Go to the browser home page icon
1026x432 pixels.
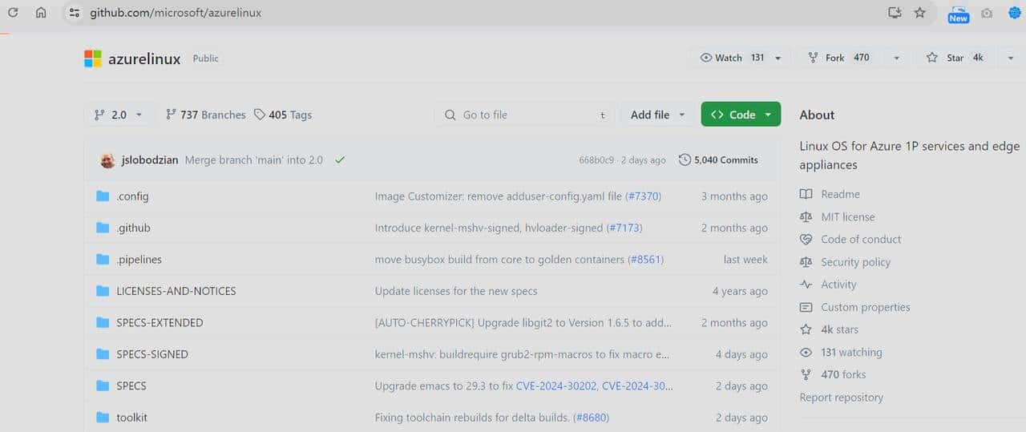(41, 13)
